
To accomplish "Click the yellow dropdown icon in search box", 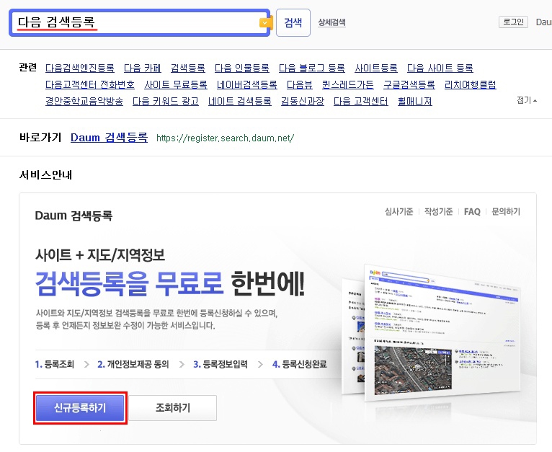I will click(x=264, y=23).
